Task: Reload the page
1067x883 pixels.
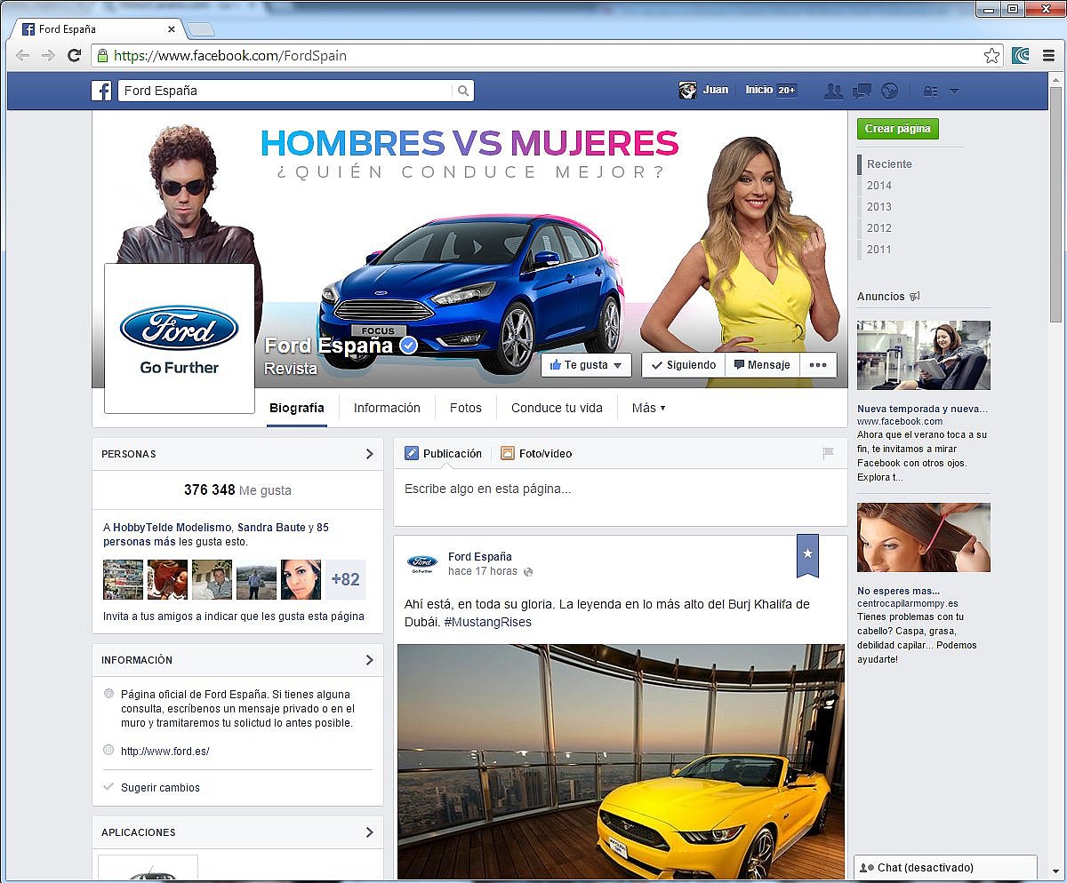Action: (75, 55)
